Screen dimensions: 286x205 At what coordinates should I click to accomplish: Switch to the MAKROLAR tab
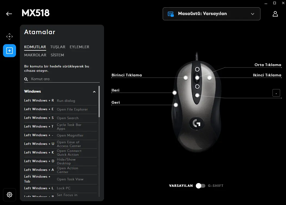coord(35,55)
